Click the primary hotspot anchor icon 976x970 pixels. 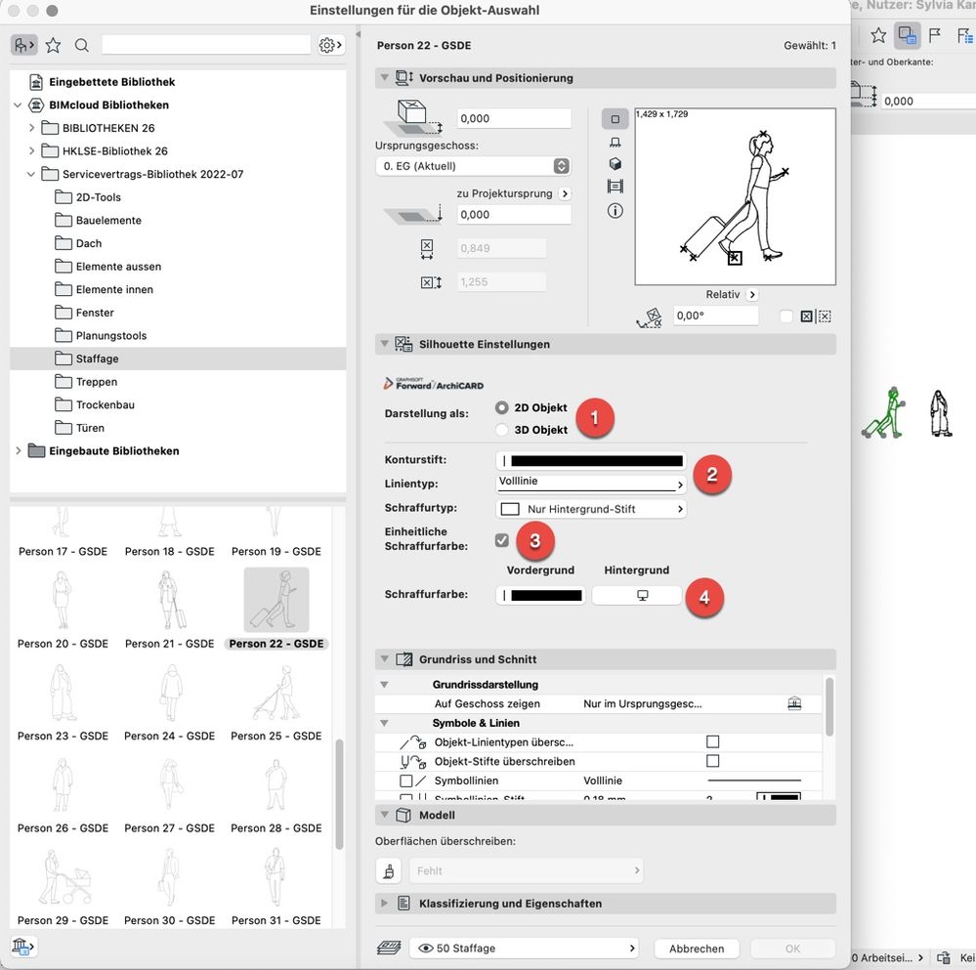(806, 316)
